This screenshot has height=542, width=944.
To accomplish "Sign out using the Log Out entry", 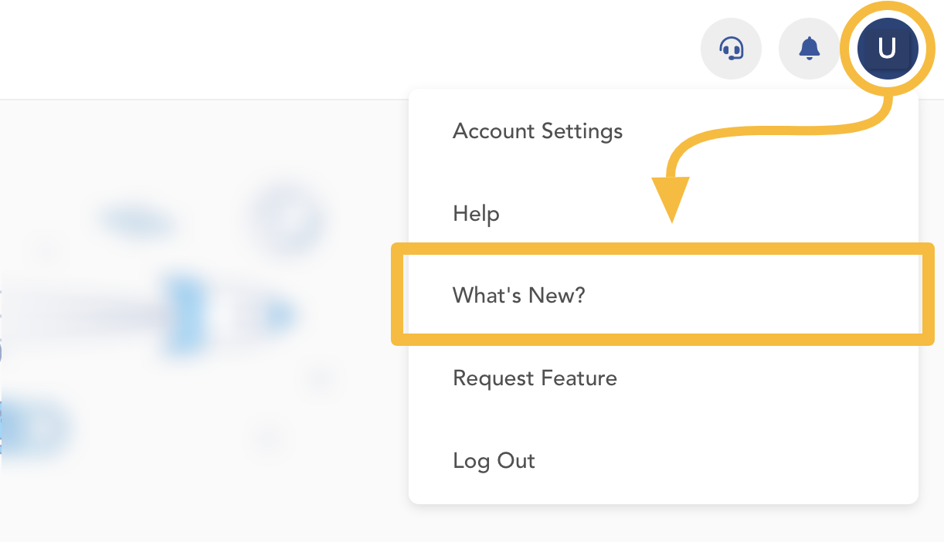I will pyautogui.click(x=664, y=461).
